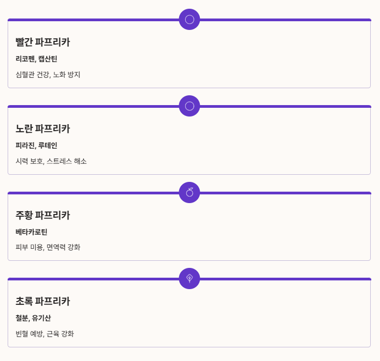Select the fruit icon above 주황 파프리카

(189, 193)
